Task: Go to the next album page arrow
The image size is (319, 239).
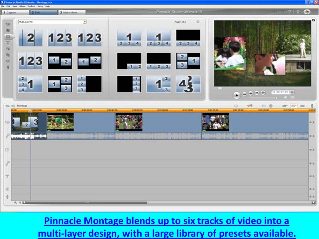Action: coord(198,22)
